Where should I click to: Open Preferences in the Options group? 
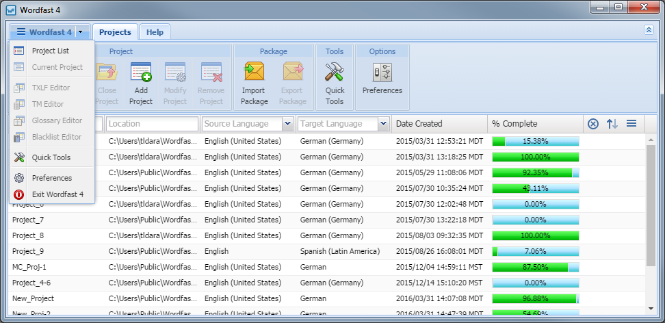[382, 79]
